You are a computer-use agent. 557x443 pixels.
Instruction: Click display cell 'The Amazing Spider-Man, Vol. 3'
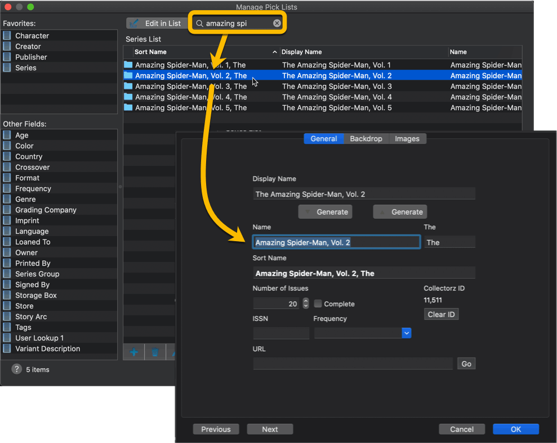pos(337,86)
